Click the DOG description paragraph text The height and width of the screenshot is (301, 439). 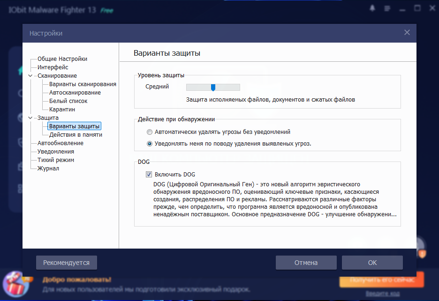pos(275,199)
